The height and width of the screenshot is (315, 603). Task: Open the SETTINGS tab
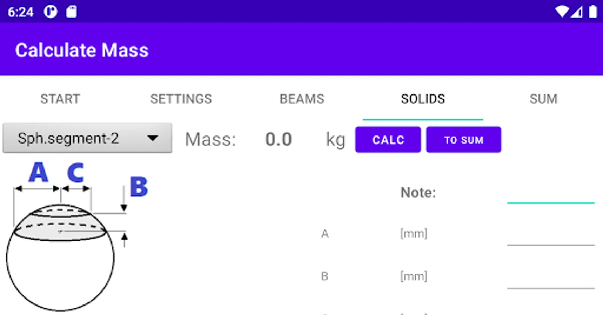click(181, 99)
